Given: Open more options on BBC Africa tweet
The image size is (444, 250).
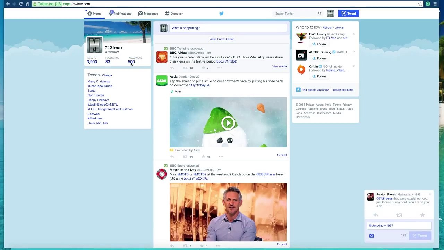Looking at the screenshot, I should (220, 68).
